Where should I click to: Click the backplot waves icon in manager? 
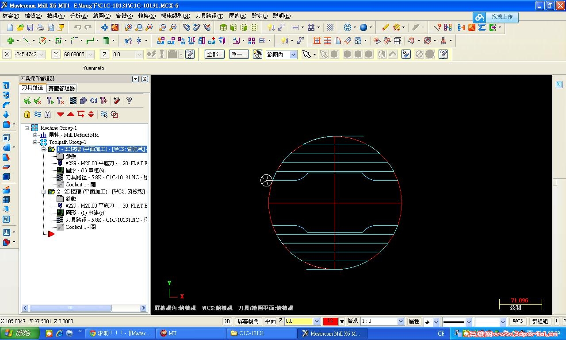pyautogui.click(x=73, y=101)
